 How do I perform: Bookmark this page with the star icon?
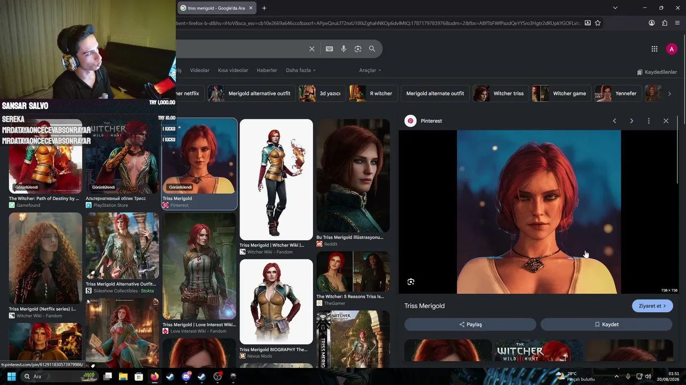(598, 23)
